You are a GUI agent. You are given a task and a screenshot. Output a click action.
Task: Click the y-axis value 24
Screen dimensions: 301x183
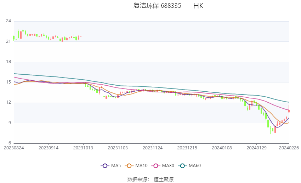[8, 21]
